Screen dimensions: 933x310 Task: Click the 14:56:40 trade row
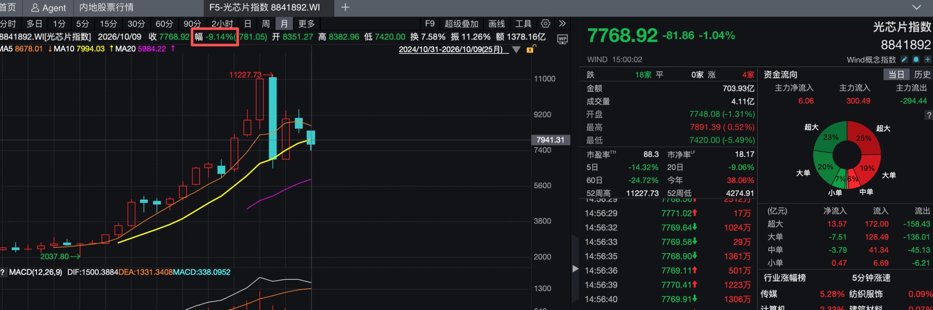(668, 299)
